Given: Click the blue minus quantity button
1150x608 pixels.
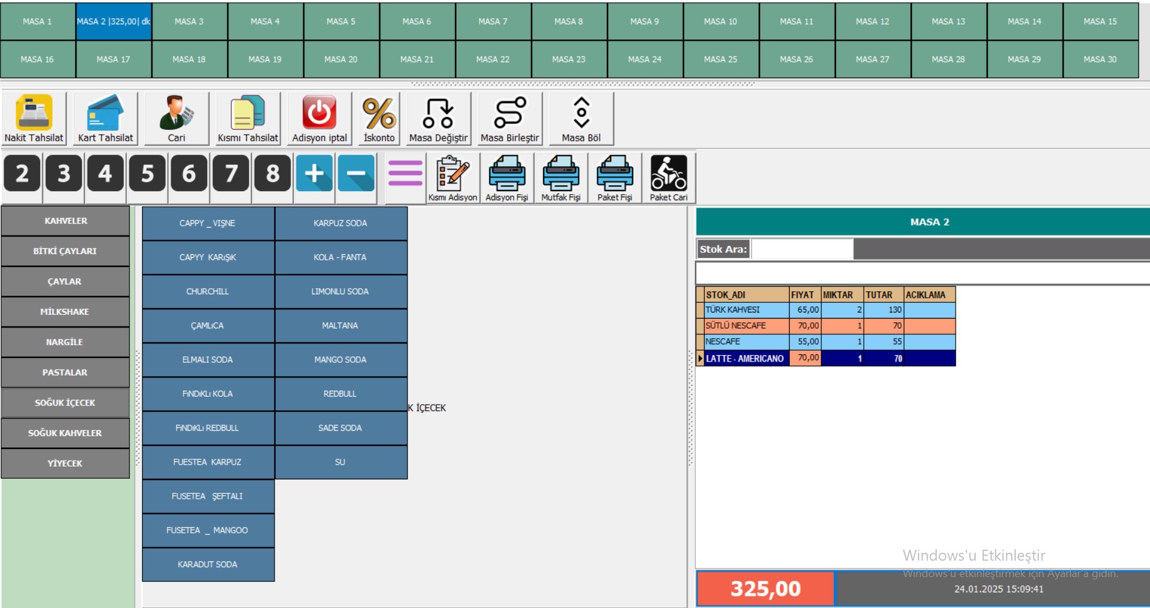Looking at the screenshot, I should tap(356, 174).
